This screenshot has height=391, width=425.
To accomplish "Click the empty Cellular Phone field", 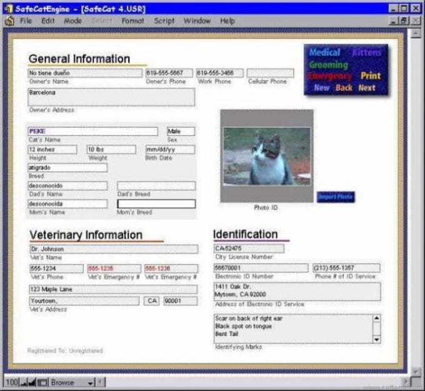I will click(x=270, y=73).
